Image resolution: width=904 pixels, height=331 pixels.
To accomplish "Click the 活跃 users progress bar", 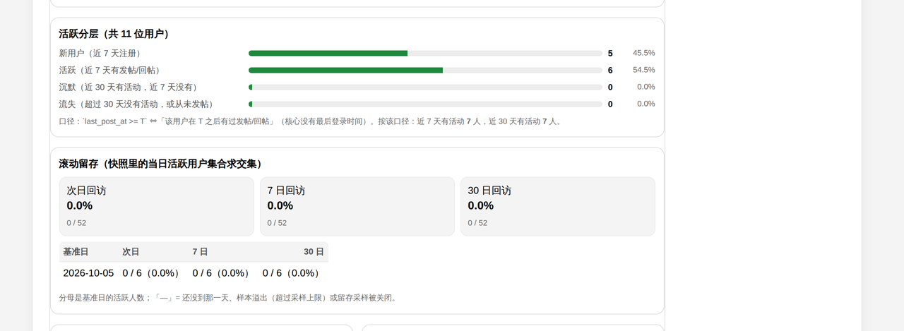I will tap(425, 70).
